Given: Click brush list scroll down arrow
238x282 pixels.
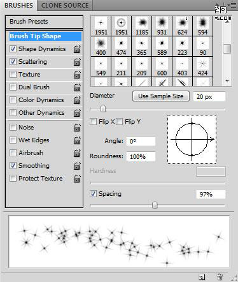Looking at the screenshot, I should pyautogui.click(x=227, y=81).
